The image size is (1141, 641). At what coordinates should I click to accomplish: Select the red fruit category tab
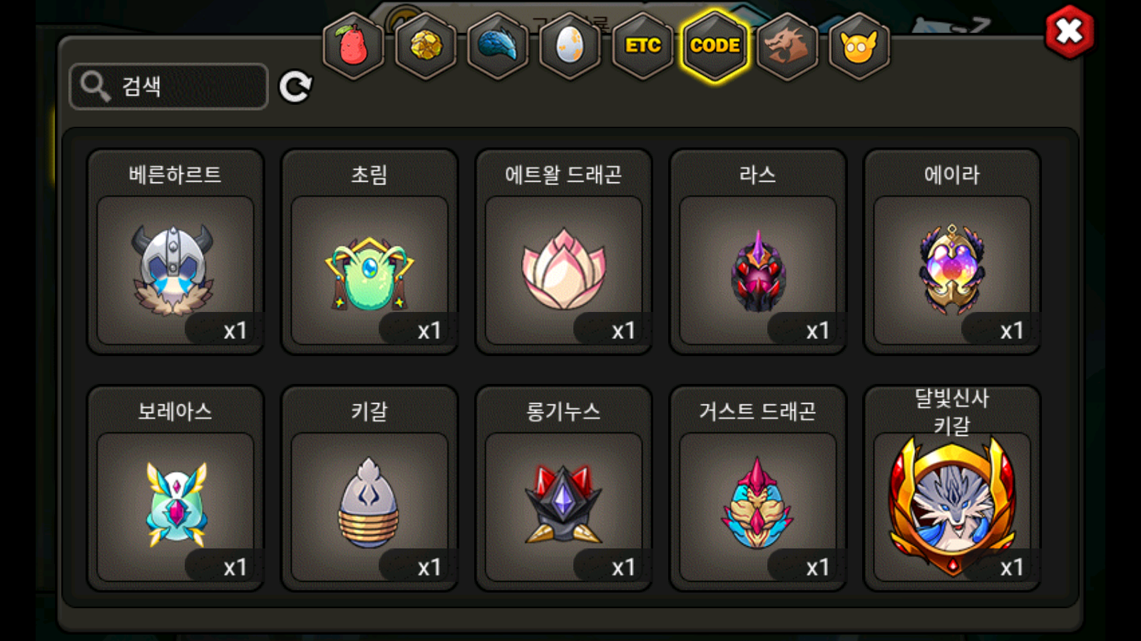point(354,46)
